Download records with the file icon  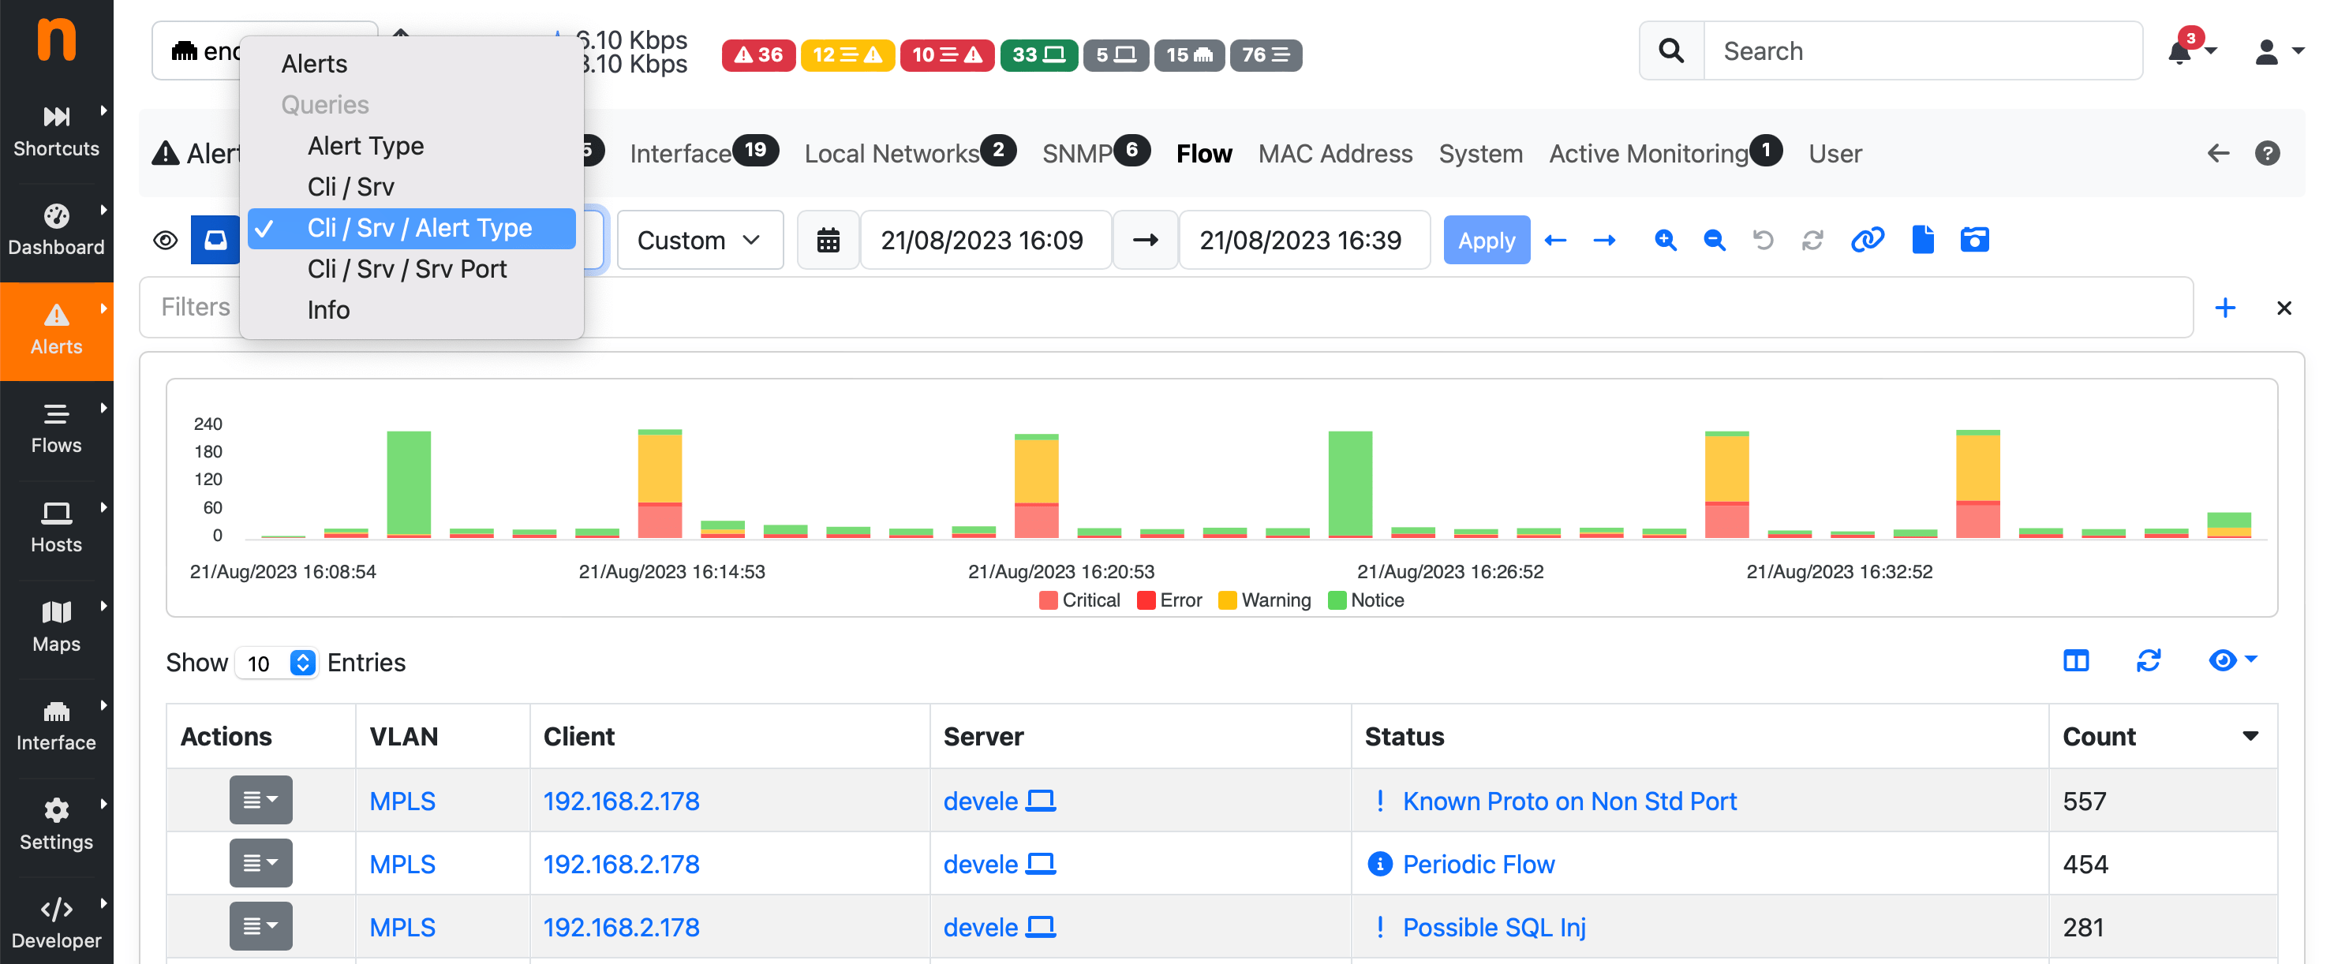tap(1923, 240)
